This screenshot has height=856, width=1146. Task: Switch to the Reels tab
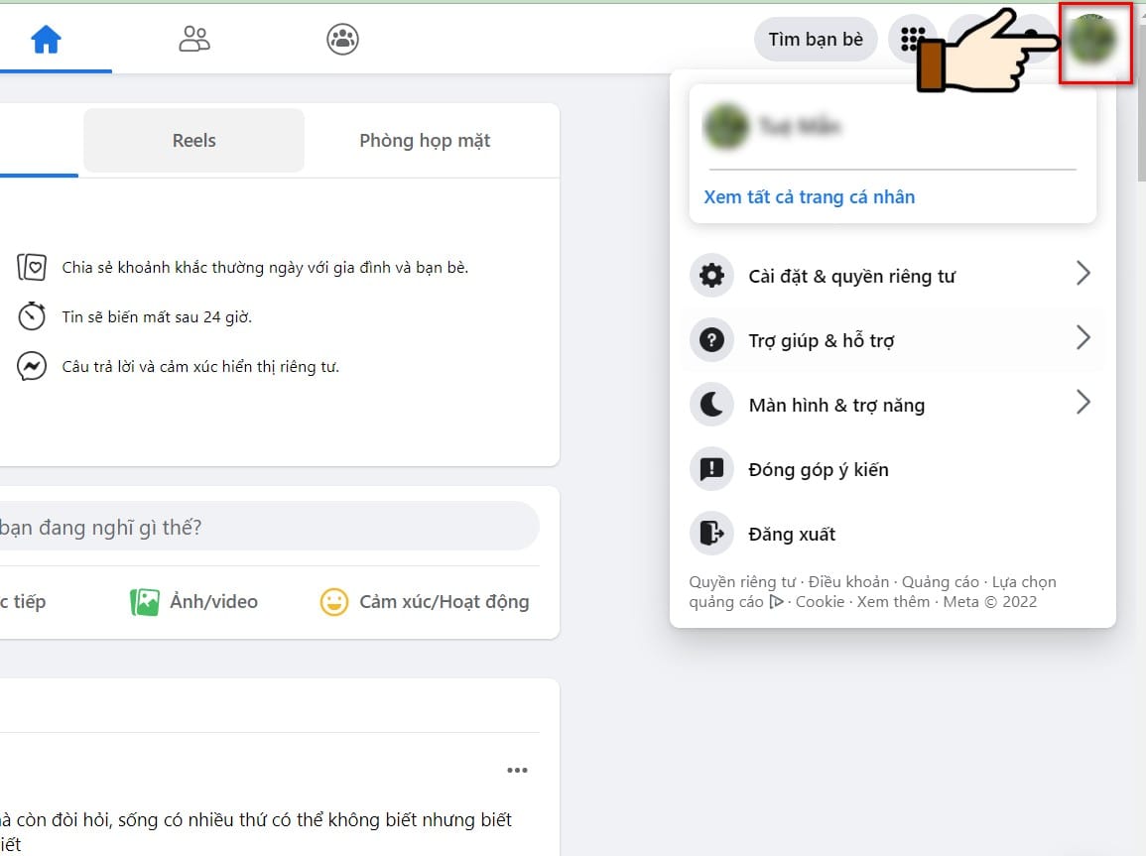pyautogui.click(x=193, y=140)
